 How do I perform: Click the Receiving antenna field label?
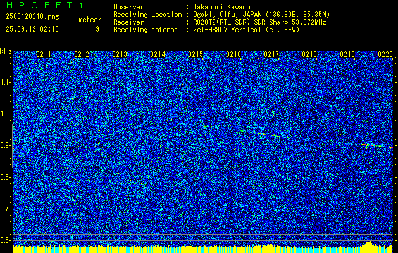146,30
